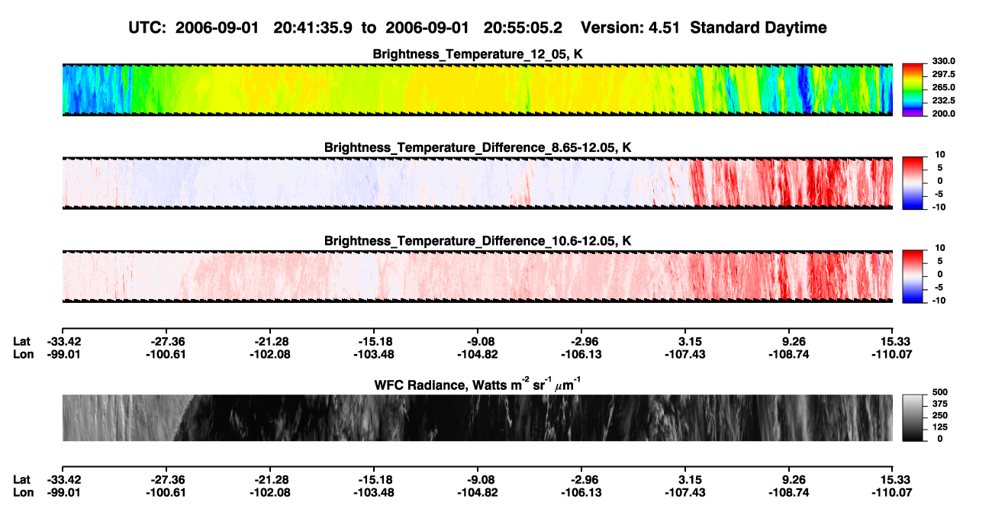Click the Brightness_Temperature_12_05 panel title
Viewport: 992px width, 509px height.
pos(478,54)
